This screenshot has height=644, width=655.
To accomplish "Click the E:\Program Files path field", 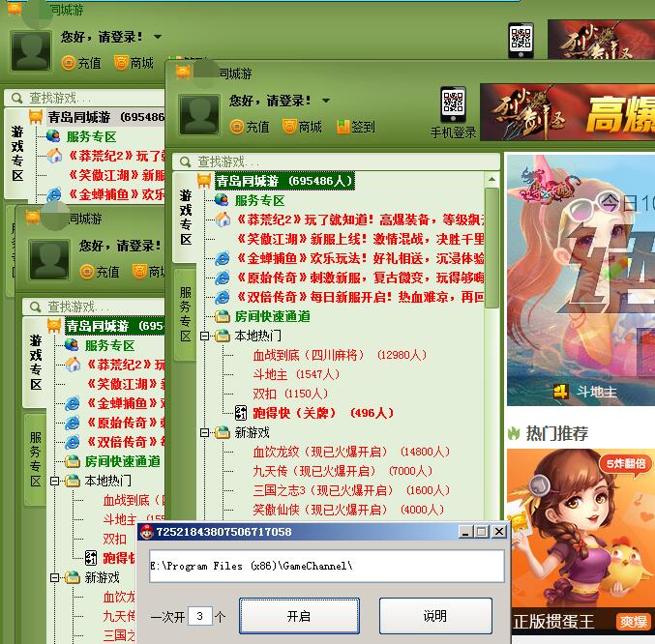I will pos(326,566).
